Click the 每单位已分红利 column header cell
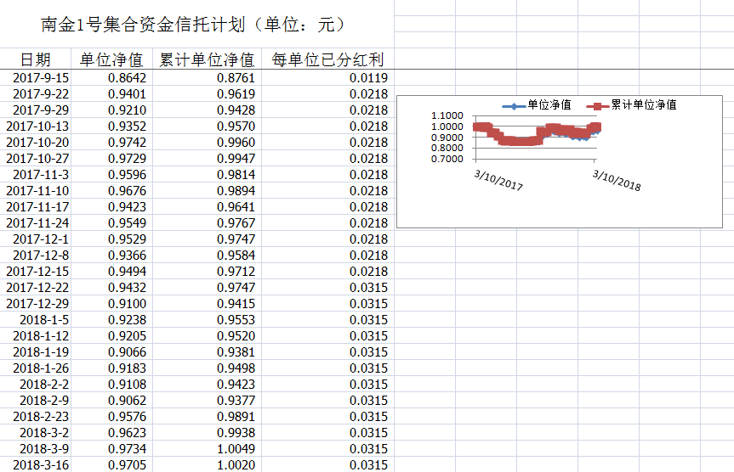Viewport: 734px width, 472px height. coord(327,59)
